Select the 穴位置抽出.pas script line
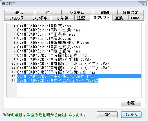The image size is (148, 121). tap(56, 72)
